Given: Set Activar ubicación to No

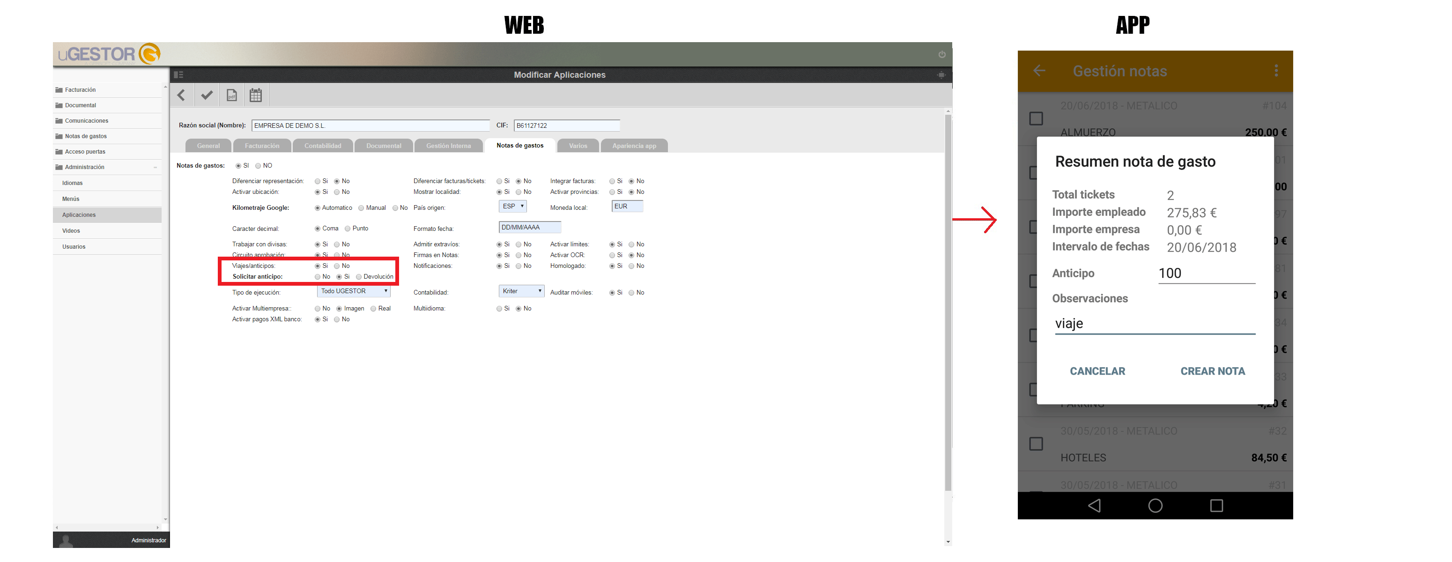Looking at the screenshot, I should [337, 192].
